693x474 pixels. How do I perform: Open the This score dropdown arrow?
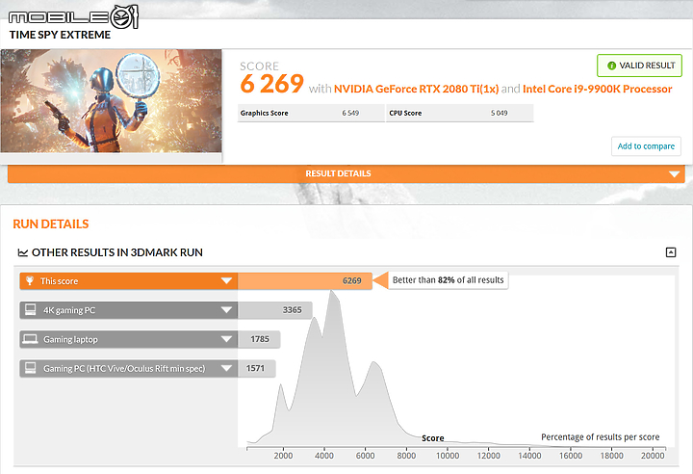pyautogui.click(x=226, y=280)
